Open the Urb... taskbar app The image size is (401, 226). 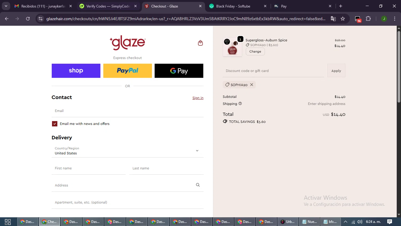[288, 222]
